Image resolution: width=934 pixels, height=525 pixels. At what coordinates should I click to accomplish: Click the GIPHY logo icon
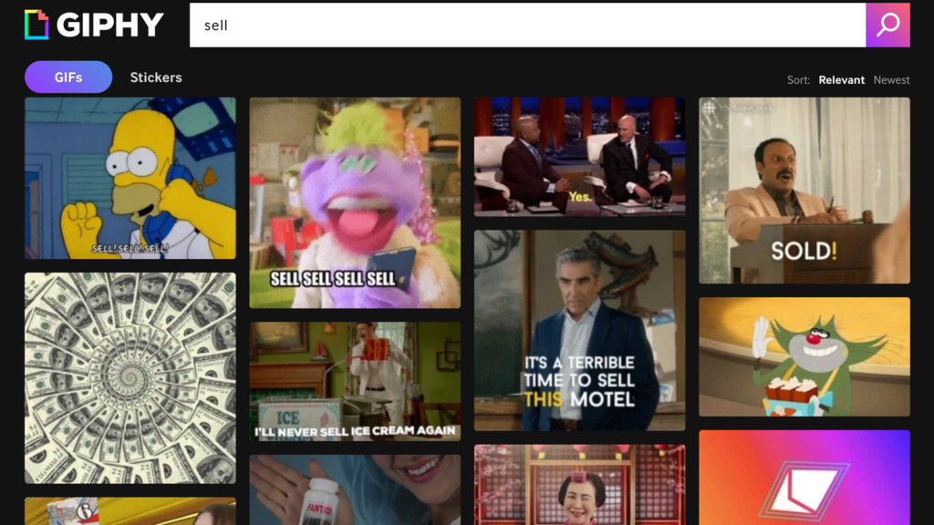point(36,25)
